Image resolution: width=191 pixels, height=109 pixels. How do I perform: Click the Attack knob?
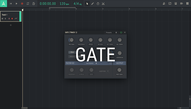pos(91,40)
